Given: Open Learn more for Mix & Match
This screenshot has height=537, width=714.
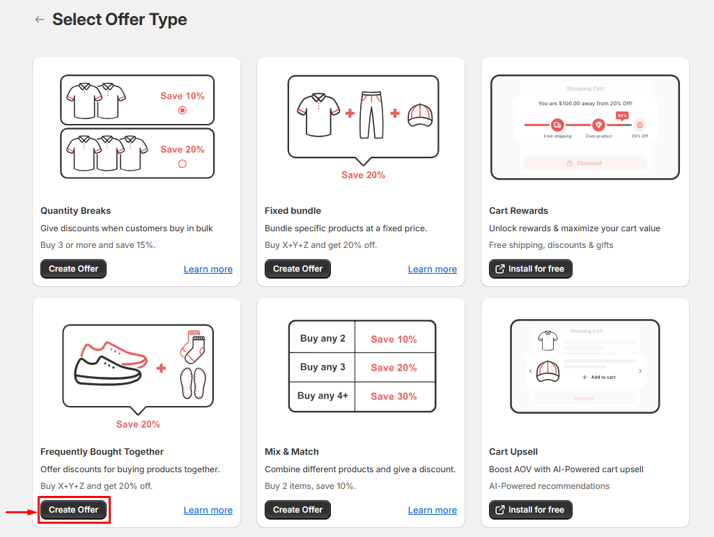Looking at the screenshot, I should tap(433, 511).
